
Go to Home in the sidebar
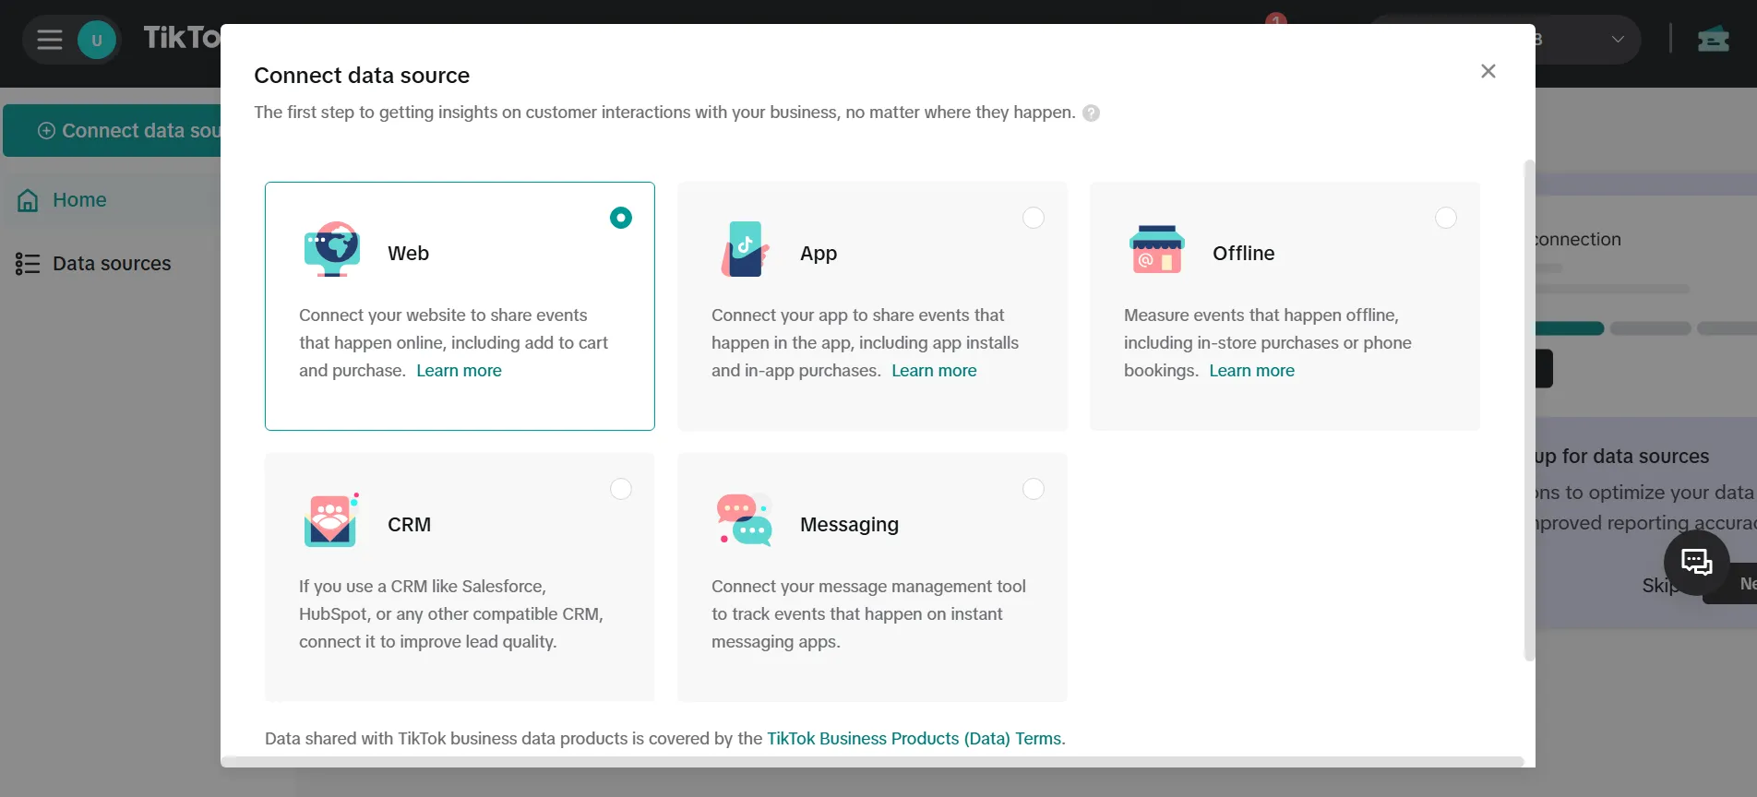(x=79, y=200)
